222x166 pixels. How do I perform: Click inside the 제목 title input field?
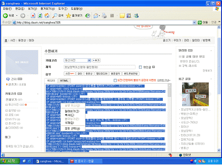point(99,67)
